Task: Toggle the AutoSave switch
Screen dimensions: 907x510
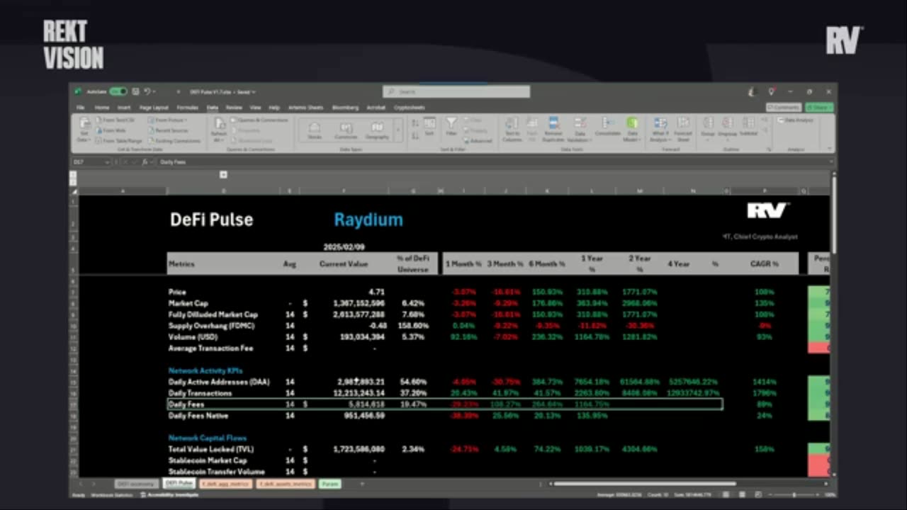Action: [118, 91]
